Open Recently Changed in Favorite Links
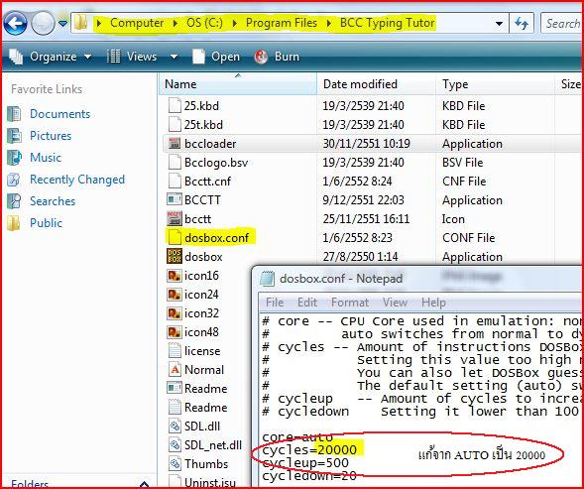The width and height of the screenshot is (584, 489). (65, 180)
